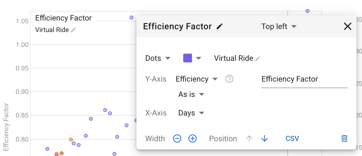
Task: Increase chart width with the plus icon
Action: (x=193, y=139)
